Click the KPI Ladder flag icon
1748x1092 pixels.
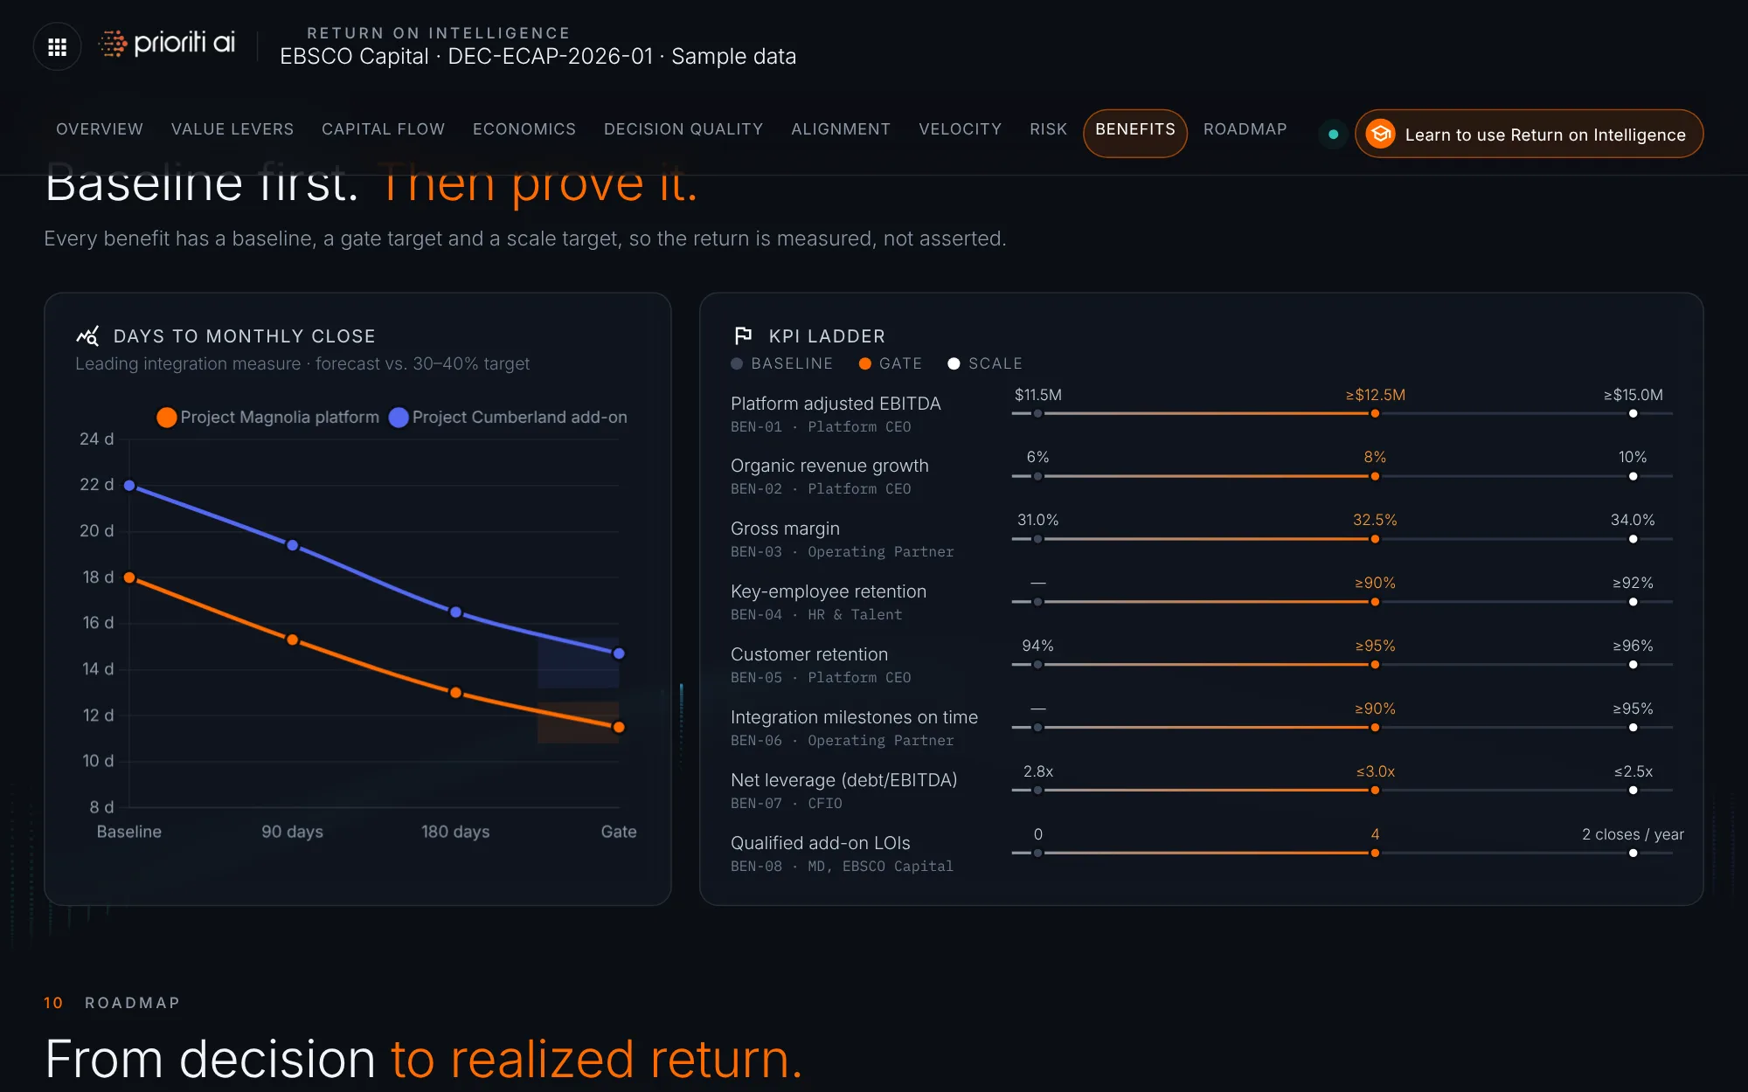[x=743, y=335]
